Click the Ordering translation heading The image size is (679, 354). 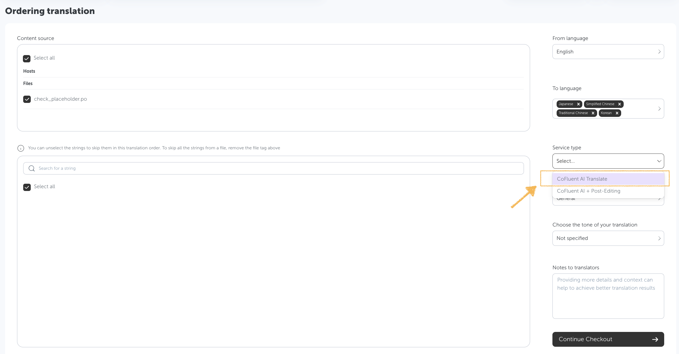50,11
